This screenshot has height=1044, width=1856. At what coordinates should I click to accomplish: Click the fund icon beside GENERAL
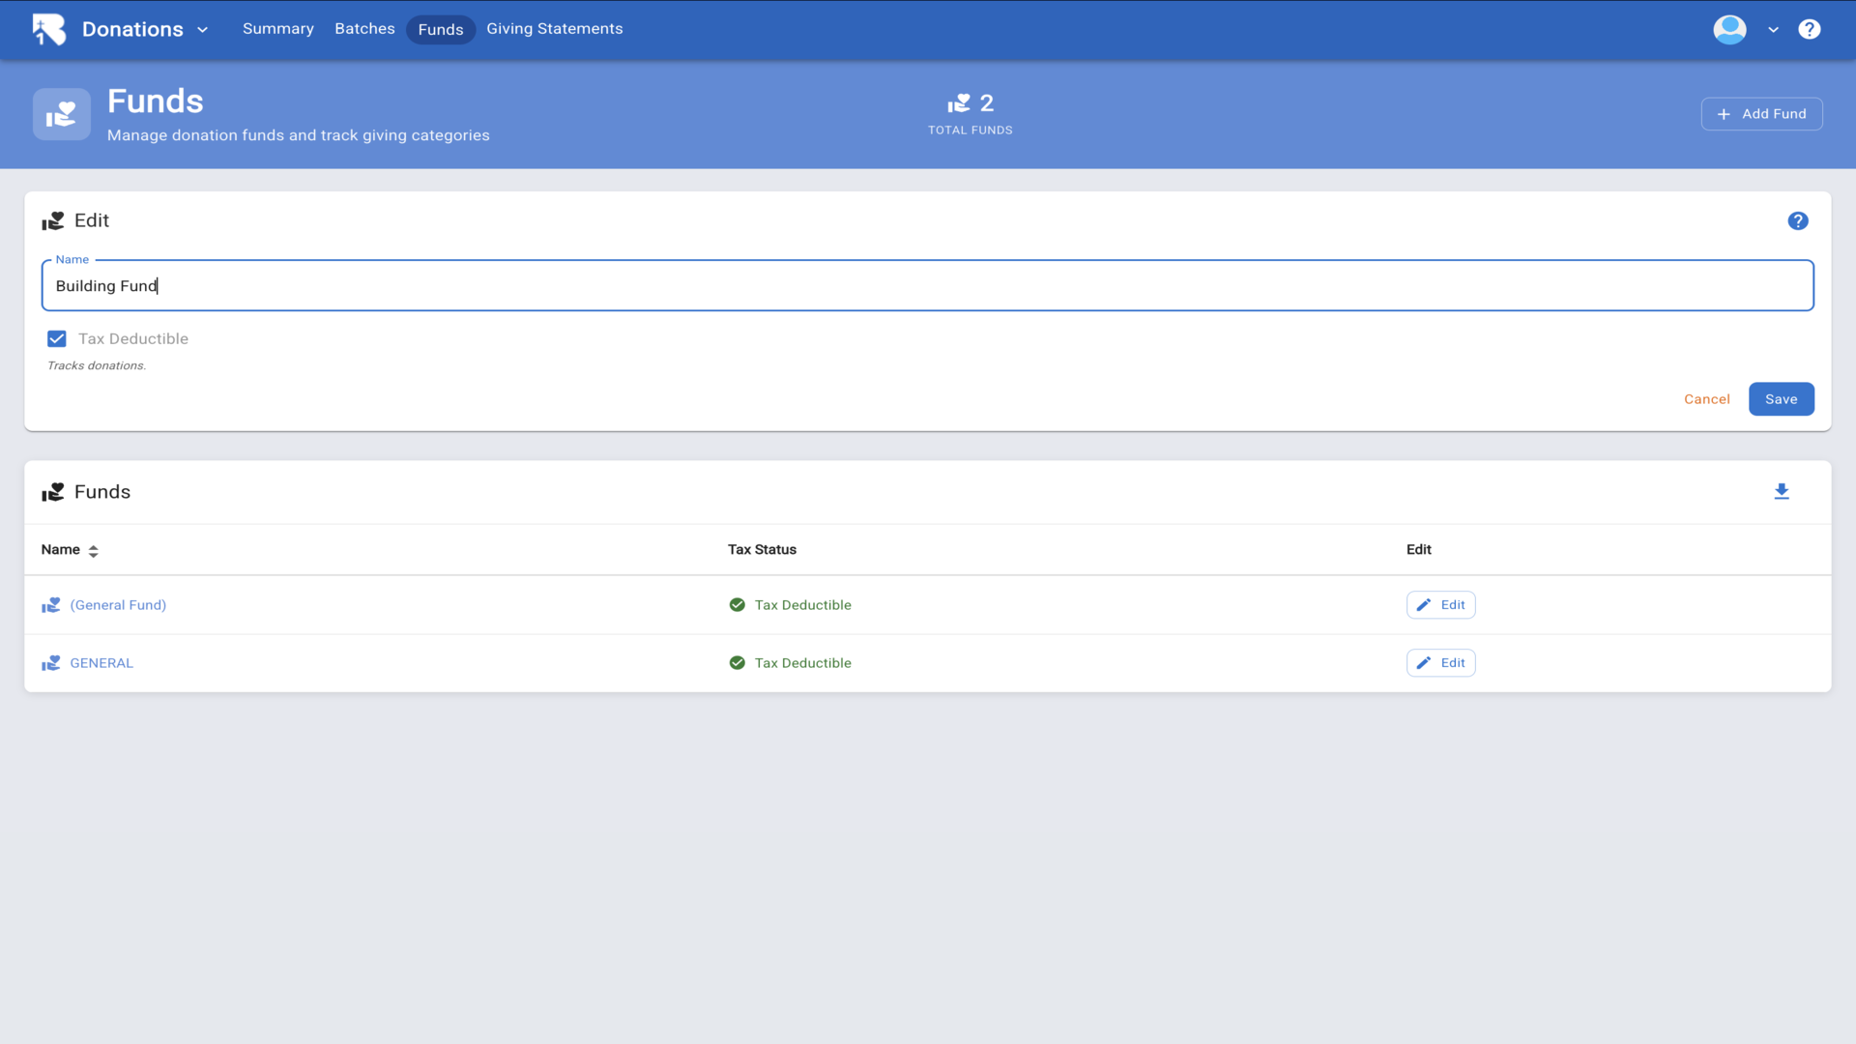[x=51, y=663]
